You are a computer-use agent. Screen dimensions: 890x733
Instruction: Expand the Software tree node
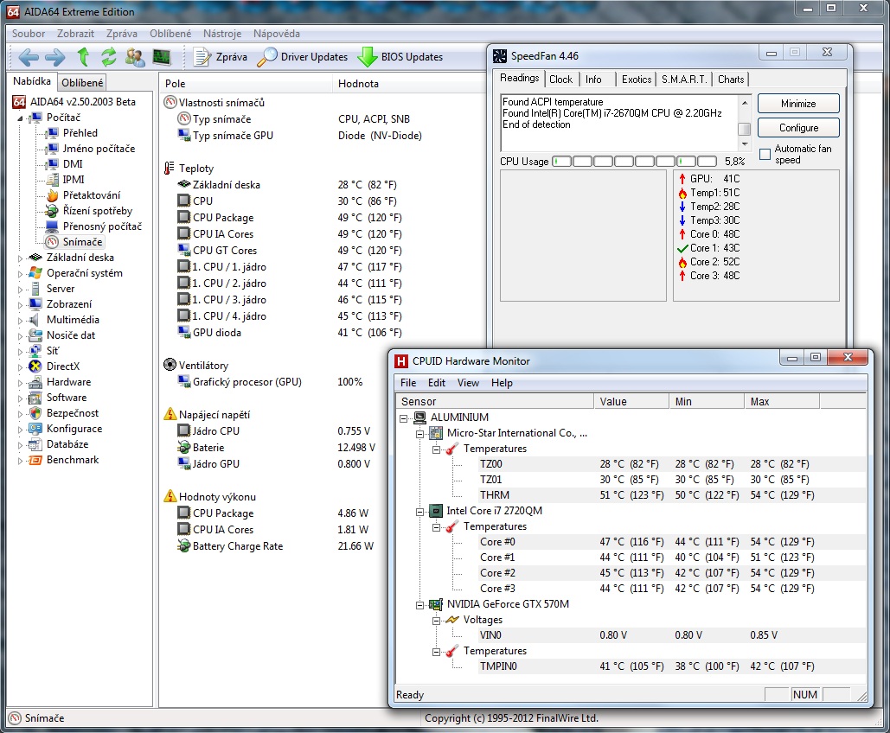[x=21, y=398]
